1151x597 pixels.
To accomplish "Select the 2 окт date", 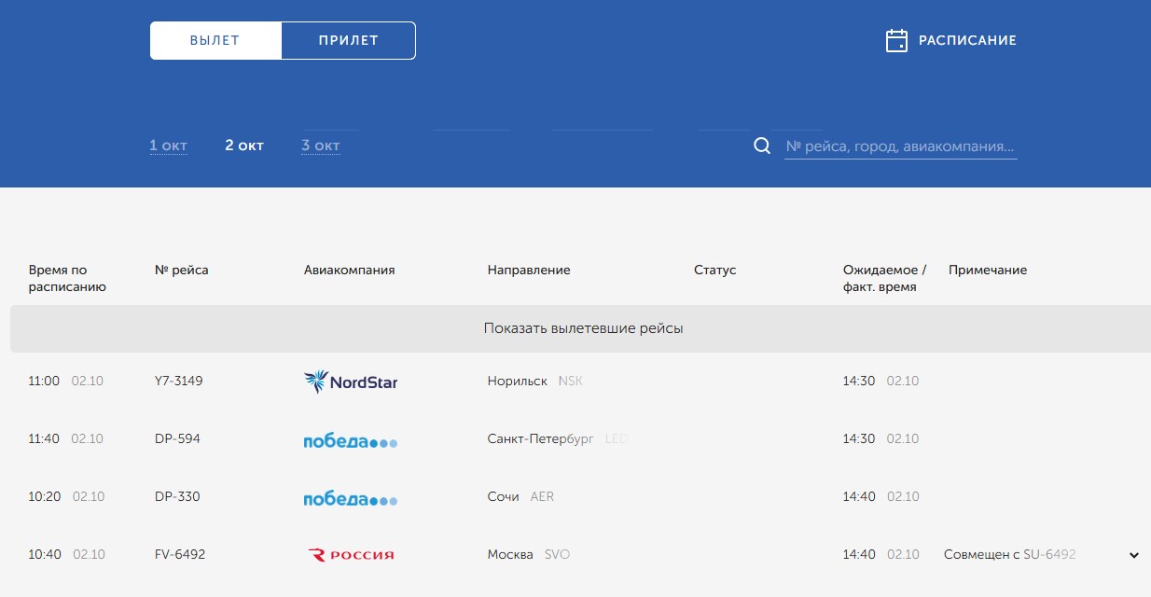I will (244, 146).
